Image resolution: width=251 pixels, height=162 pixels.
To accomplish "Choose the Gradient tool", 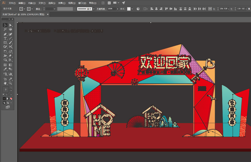I will (10, 65).
